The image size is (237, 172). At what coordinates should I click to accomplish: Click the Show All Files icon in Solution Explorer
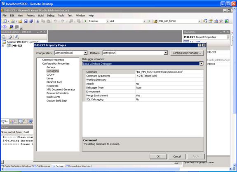[10, 37]
